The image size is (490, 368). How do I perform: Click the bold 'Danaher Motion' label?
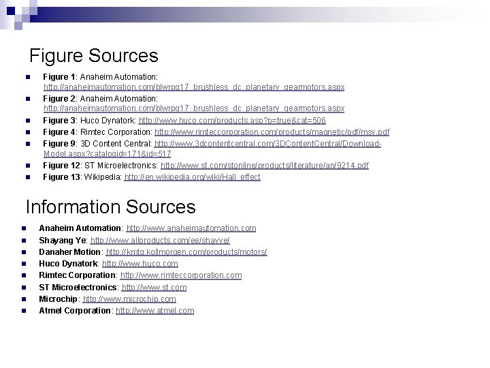tap(69, 252)
